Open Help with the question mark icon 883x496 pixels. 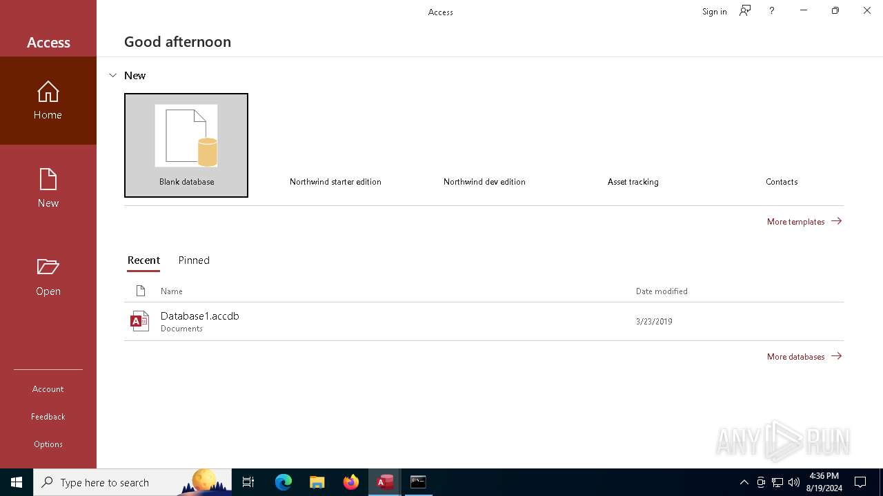[772, 11]
